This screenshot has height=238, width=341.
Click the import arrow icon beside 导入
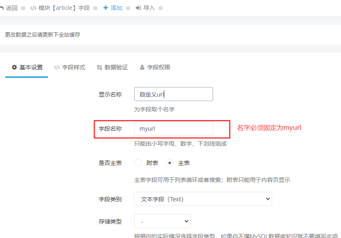click(x=138, y=8)
